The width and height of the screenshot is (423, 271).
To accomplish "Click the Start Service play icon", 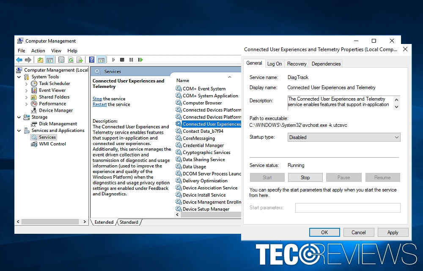I will tap(113, 60).
